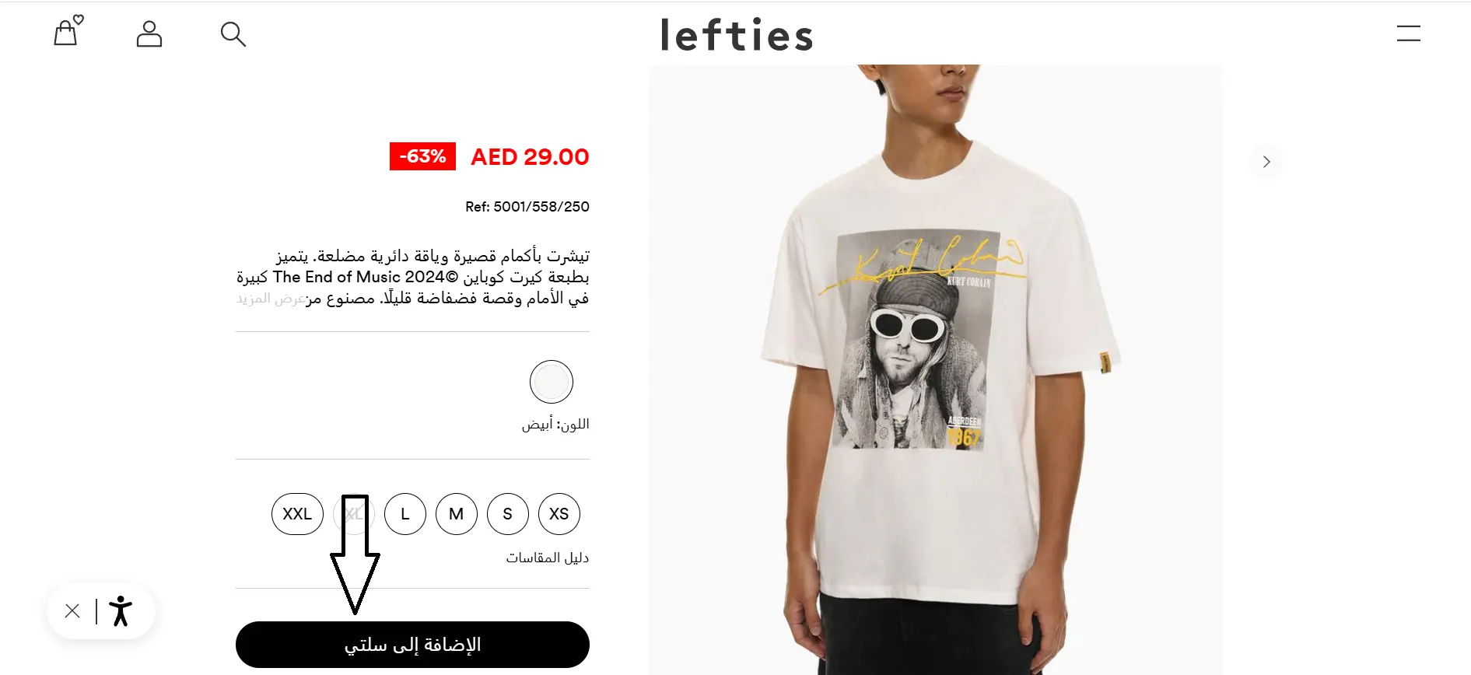Select size M
This screenshot has width=1471, height=675.
(x=457, y=514)
